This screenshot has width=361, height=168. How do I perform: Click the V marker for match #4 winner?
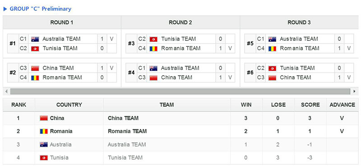(x=230, y=77)
